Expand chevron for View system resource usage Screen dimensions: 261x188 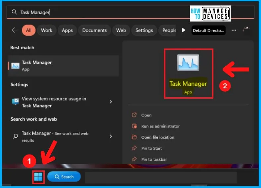pos(111,102)
